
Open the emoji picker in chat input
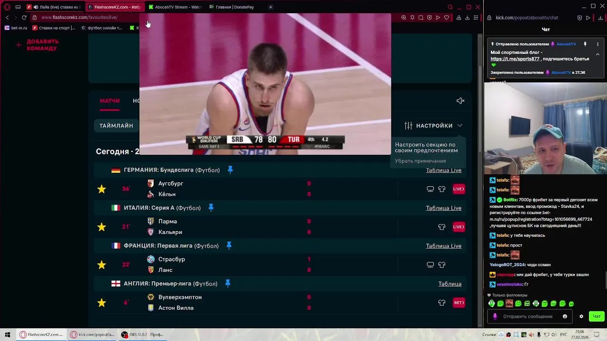[565, 316]
